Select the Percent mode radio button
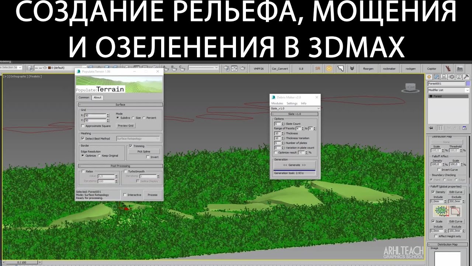472x266 pixels. [144, 118]
